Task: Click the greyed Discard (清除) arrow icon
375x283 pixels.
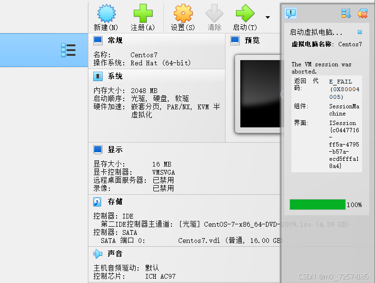Action: (x=214, y=13)
